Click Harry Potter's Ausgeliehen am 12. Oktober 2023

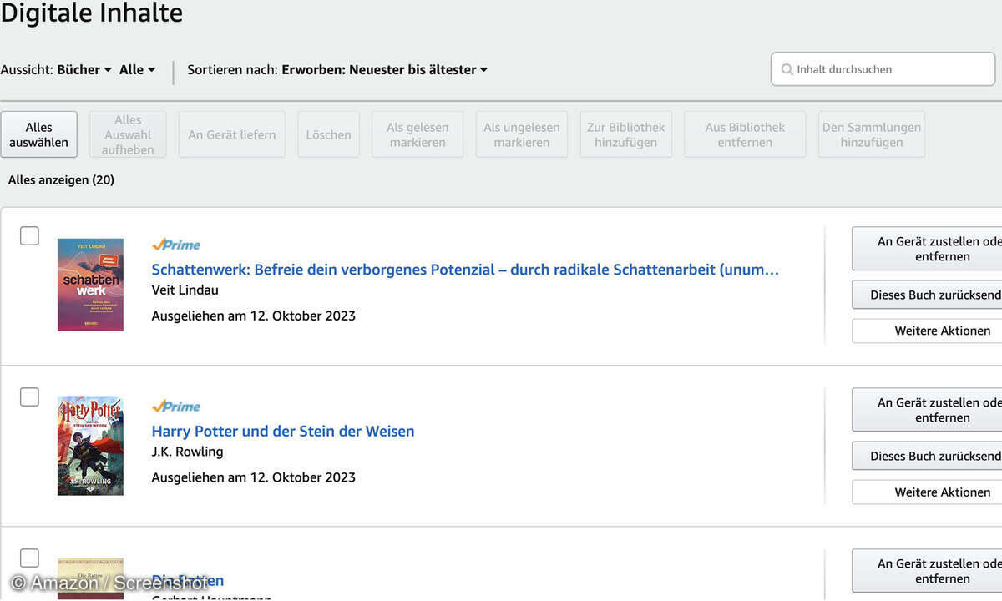(x=254, y=477)
